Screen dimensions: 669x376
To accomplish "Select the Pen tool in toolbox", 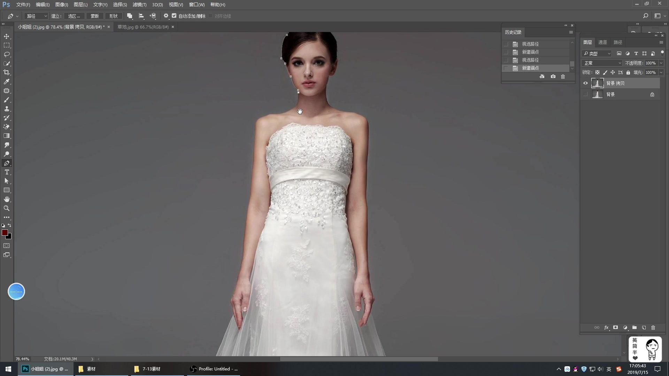I will point(7,163).
